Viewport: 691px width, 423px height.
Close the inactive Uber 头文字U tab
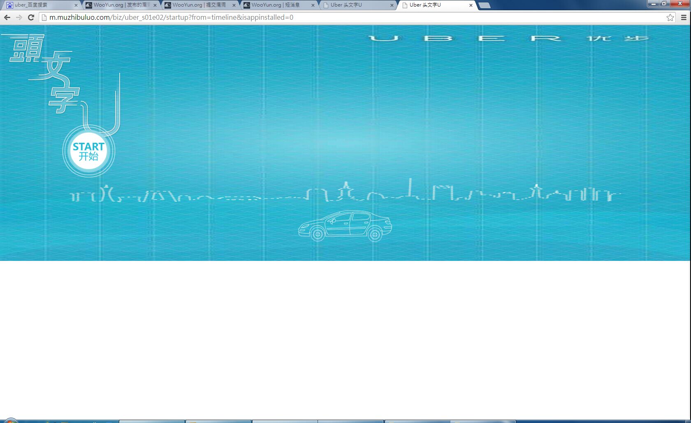pos(392,5)
